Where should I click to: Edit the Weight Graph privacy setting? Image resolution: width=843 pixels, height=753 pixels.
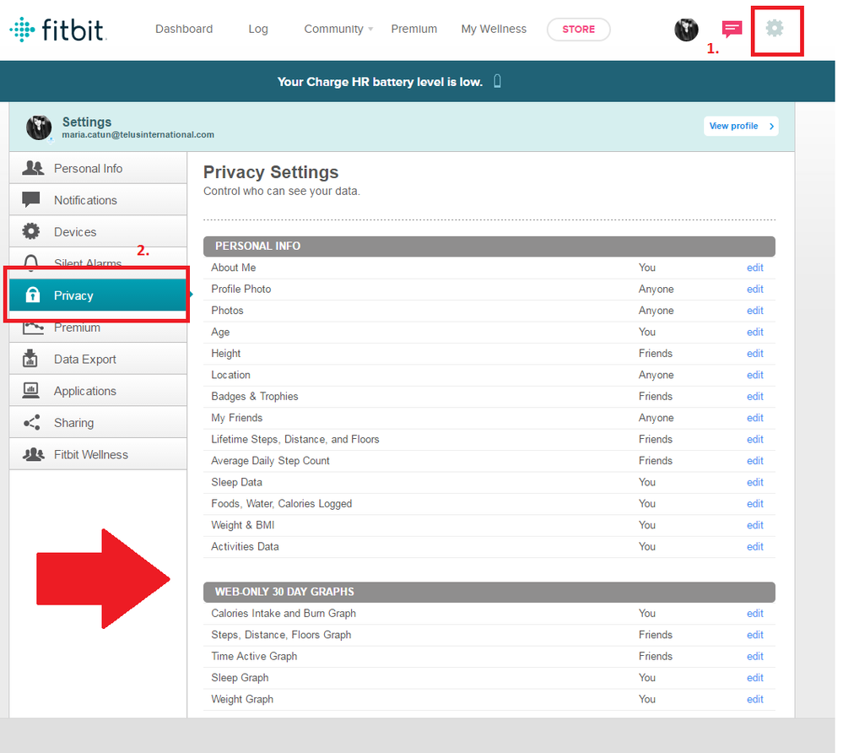(755, 700)
